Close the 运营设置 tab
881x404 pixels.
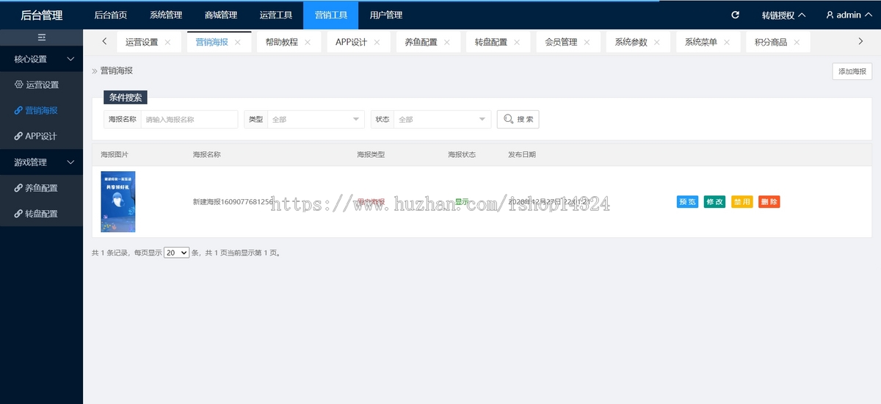tap(167, 43)
